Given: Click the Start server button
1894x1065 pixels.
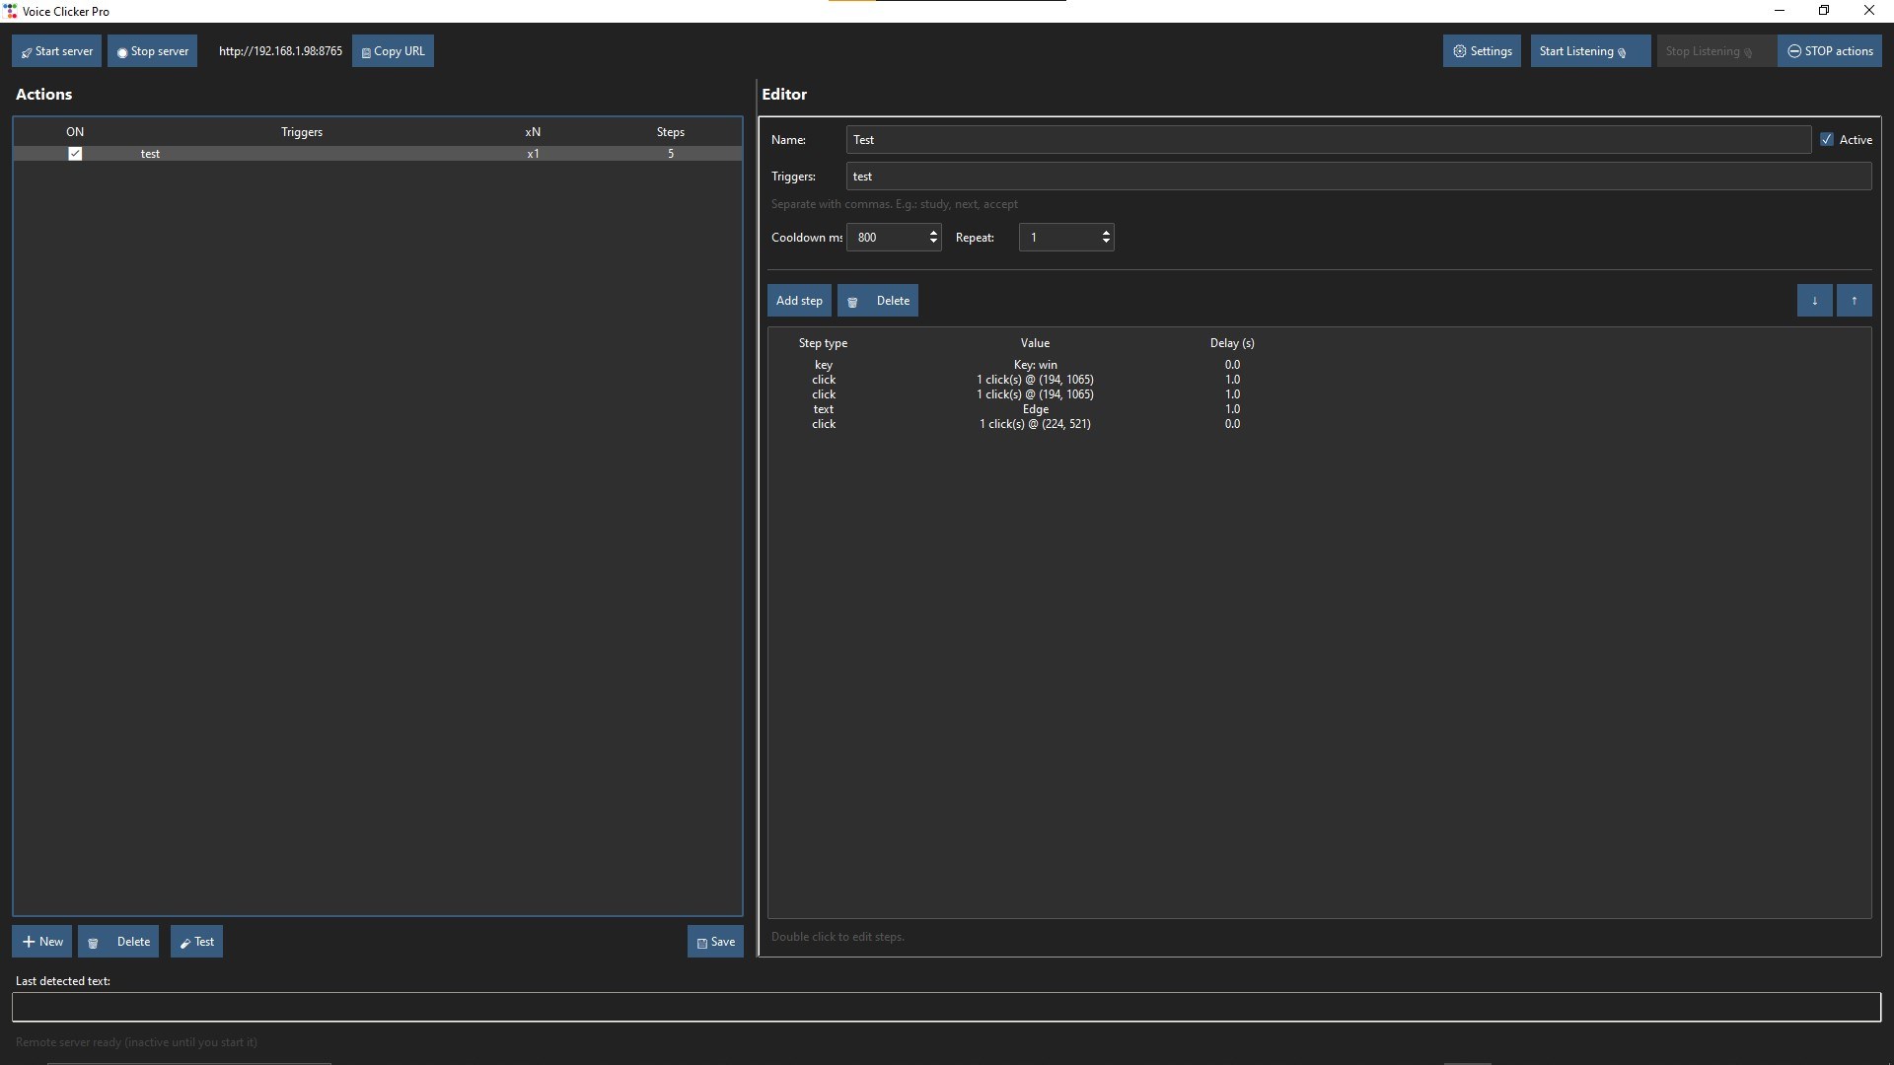Looking at the screenshot, I should pyautogui.click(x=57, y=51).
